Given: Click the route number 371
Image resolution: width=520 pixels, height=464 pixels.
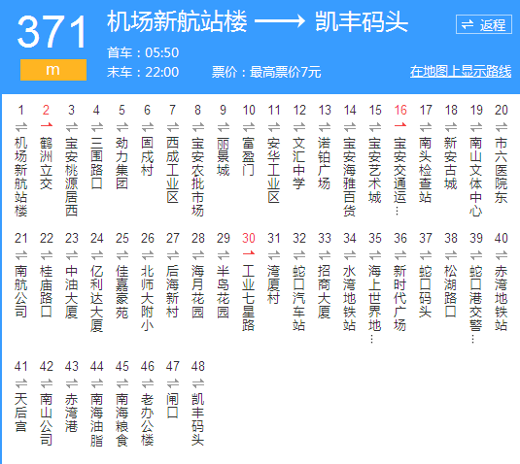Looking at the screenshot, I should 52,32.
